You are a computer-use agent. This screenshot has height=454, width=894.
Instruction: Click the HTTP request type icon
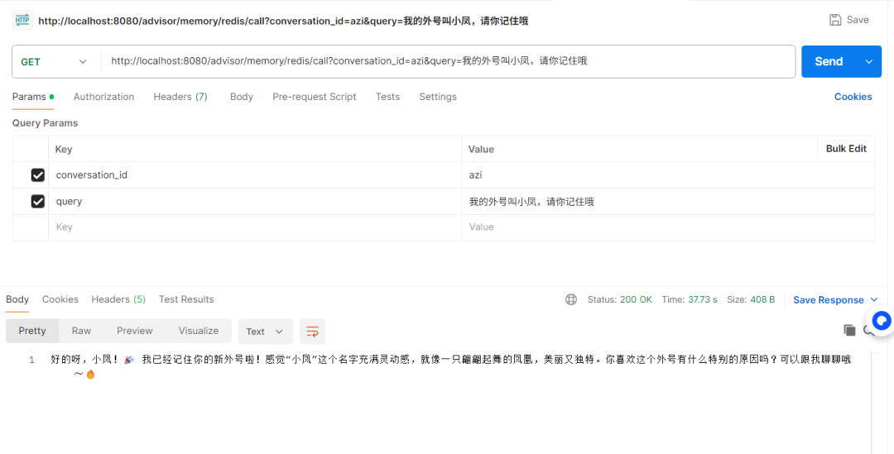(22, 20)
